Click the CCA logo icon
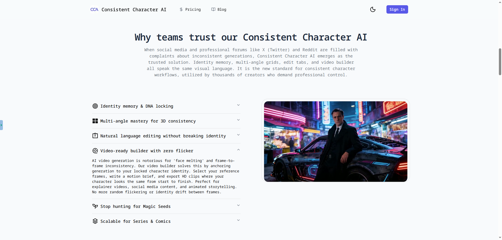Screen dimensions: 502x240 [94, 9]
